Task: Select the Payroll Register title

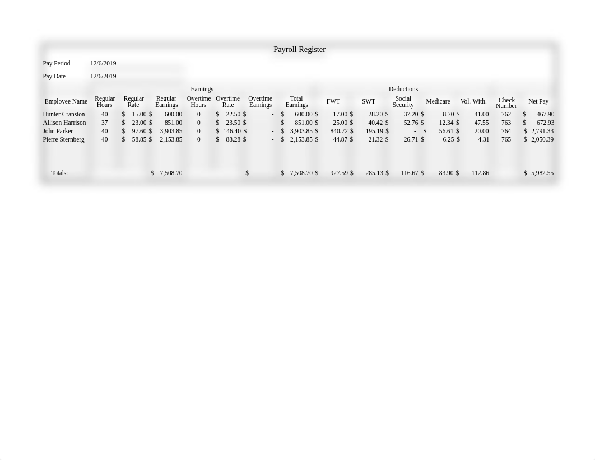Action: click(299, 49)
